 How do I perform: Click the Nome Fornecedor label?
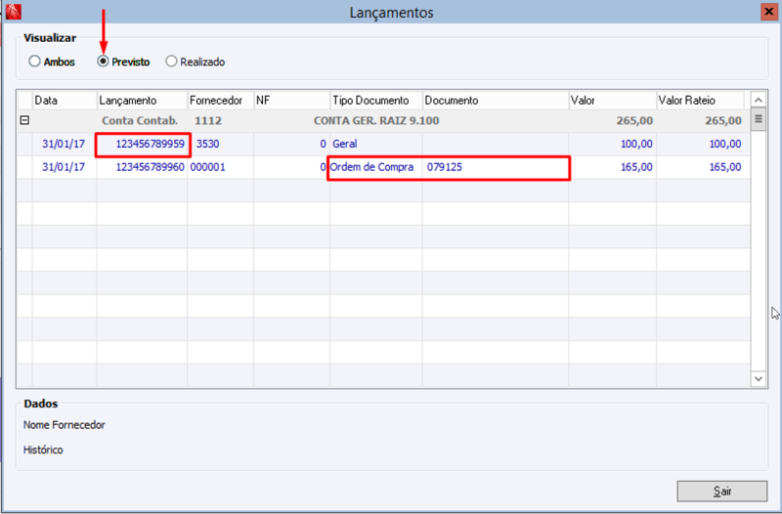64,425
